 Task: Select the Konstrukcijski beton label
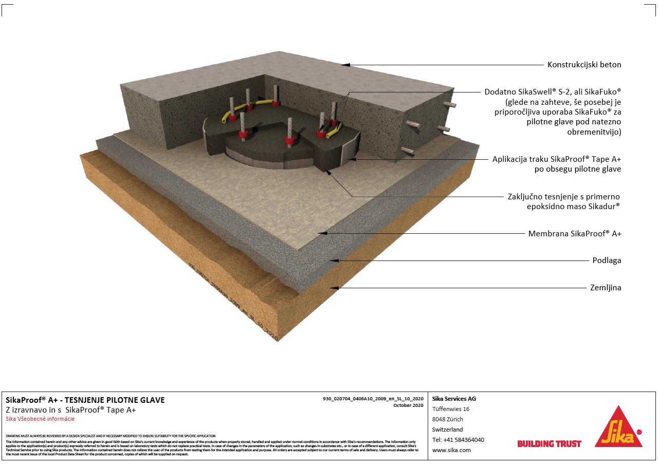(x=584, y=65)
